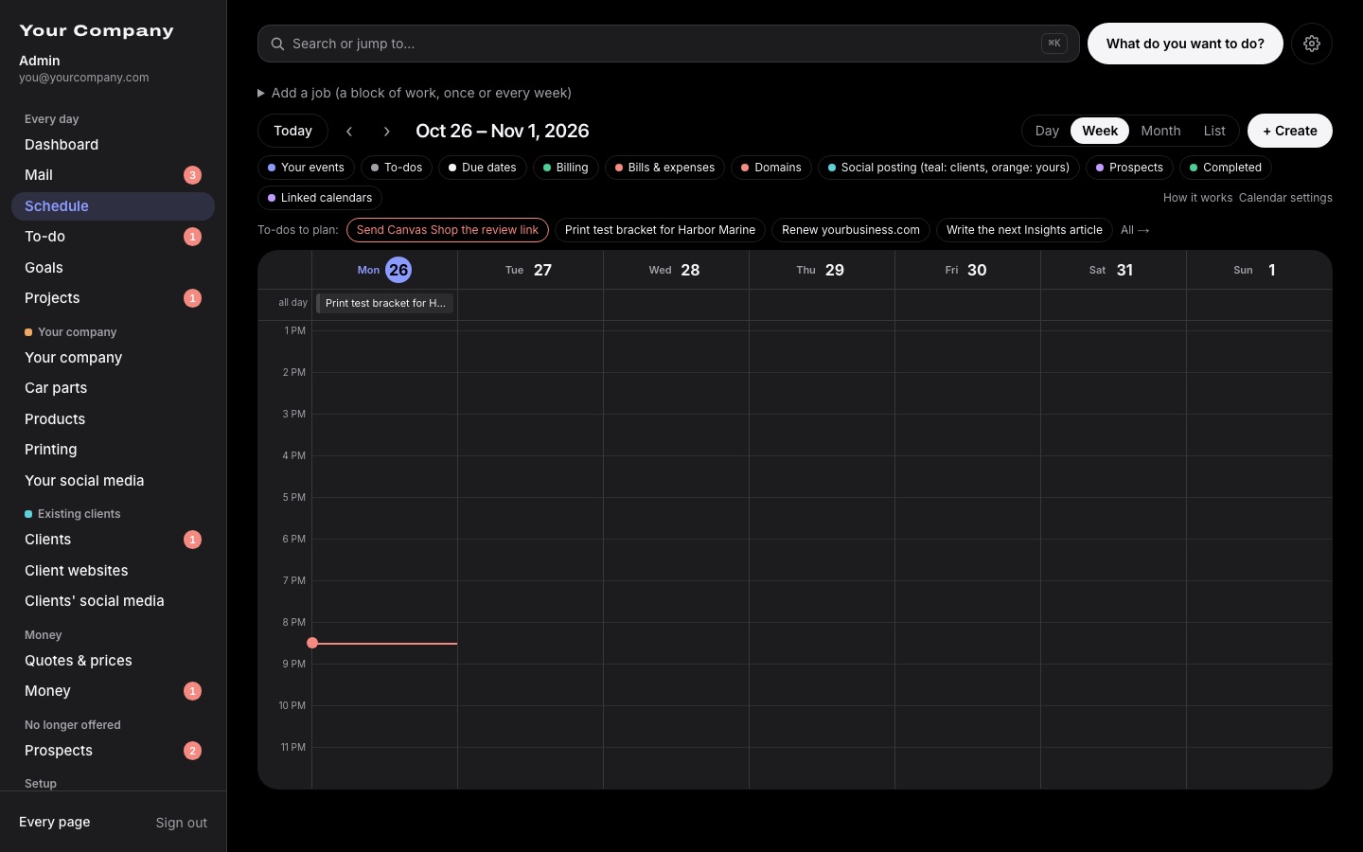The width and height of the screenshot is (1363, 852).
Task: Click the Today button
Action: point(292,131)
